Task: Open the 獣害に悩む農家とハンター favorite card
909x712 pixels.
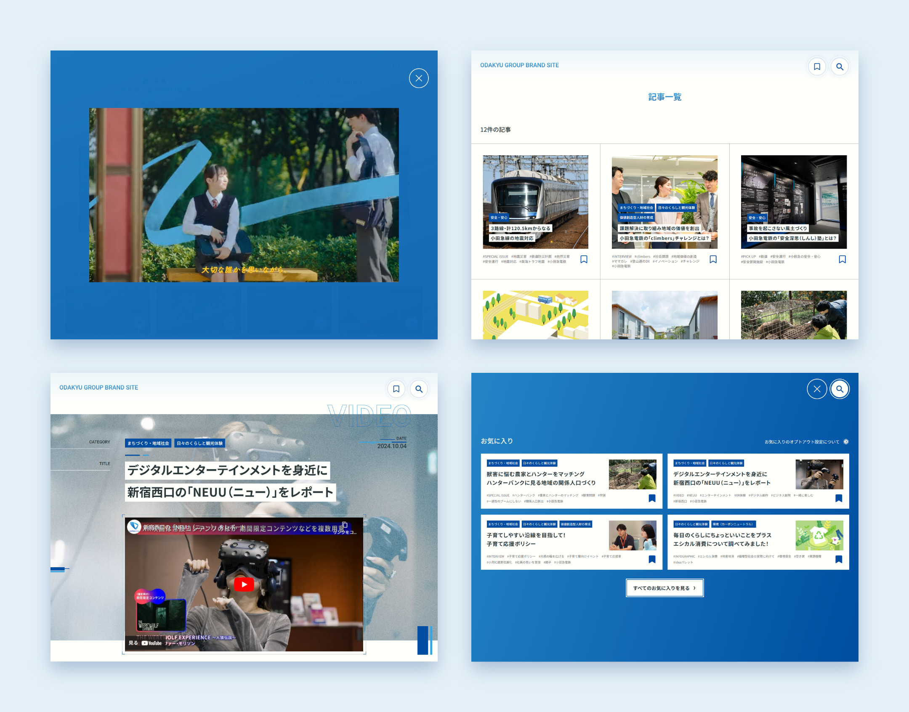Action: (x=571, y=481)
